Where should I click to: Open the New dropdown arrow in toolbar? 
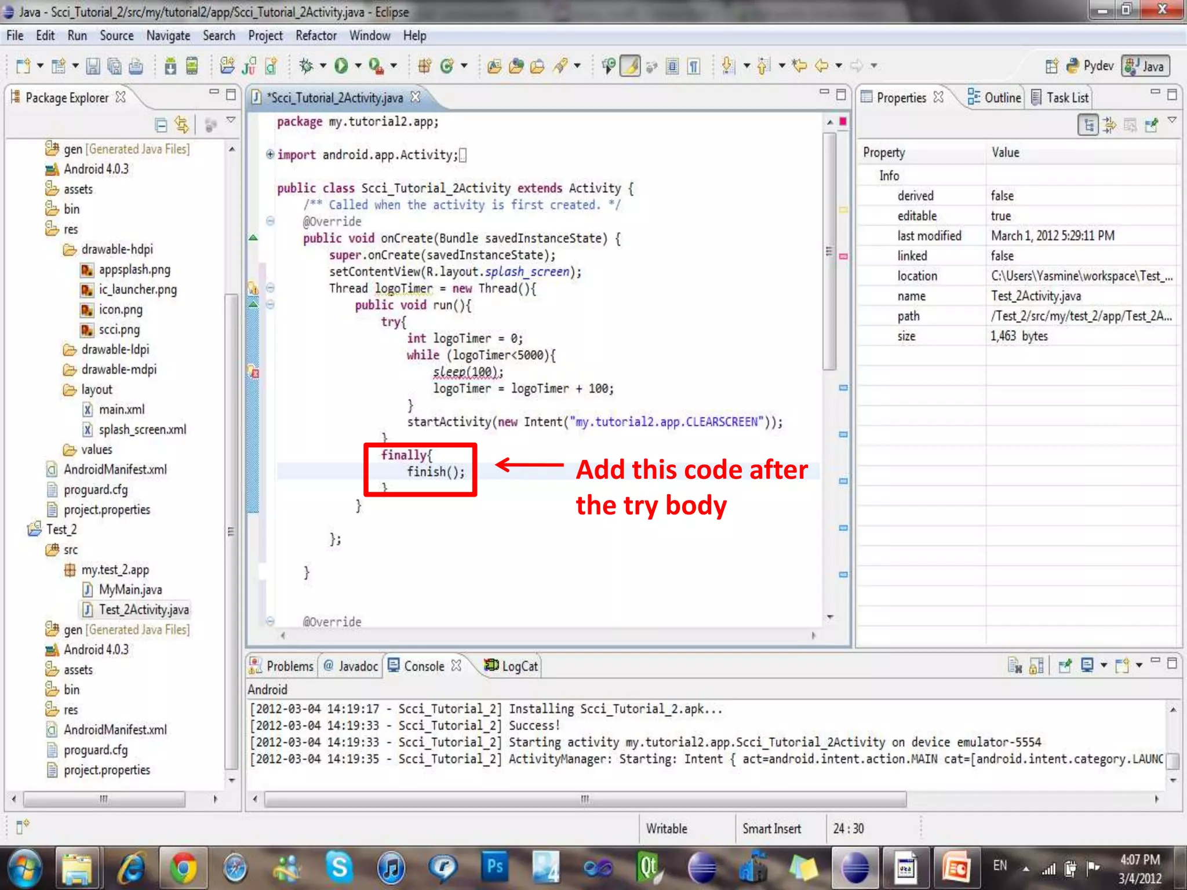pos(40,66)
